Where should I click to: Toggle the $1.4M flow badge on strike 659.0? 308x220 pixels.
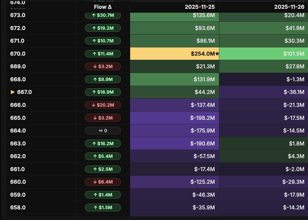pyautogui.click(x=103, y=195)
